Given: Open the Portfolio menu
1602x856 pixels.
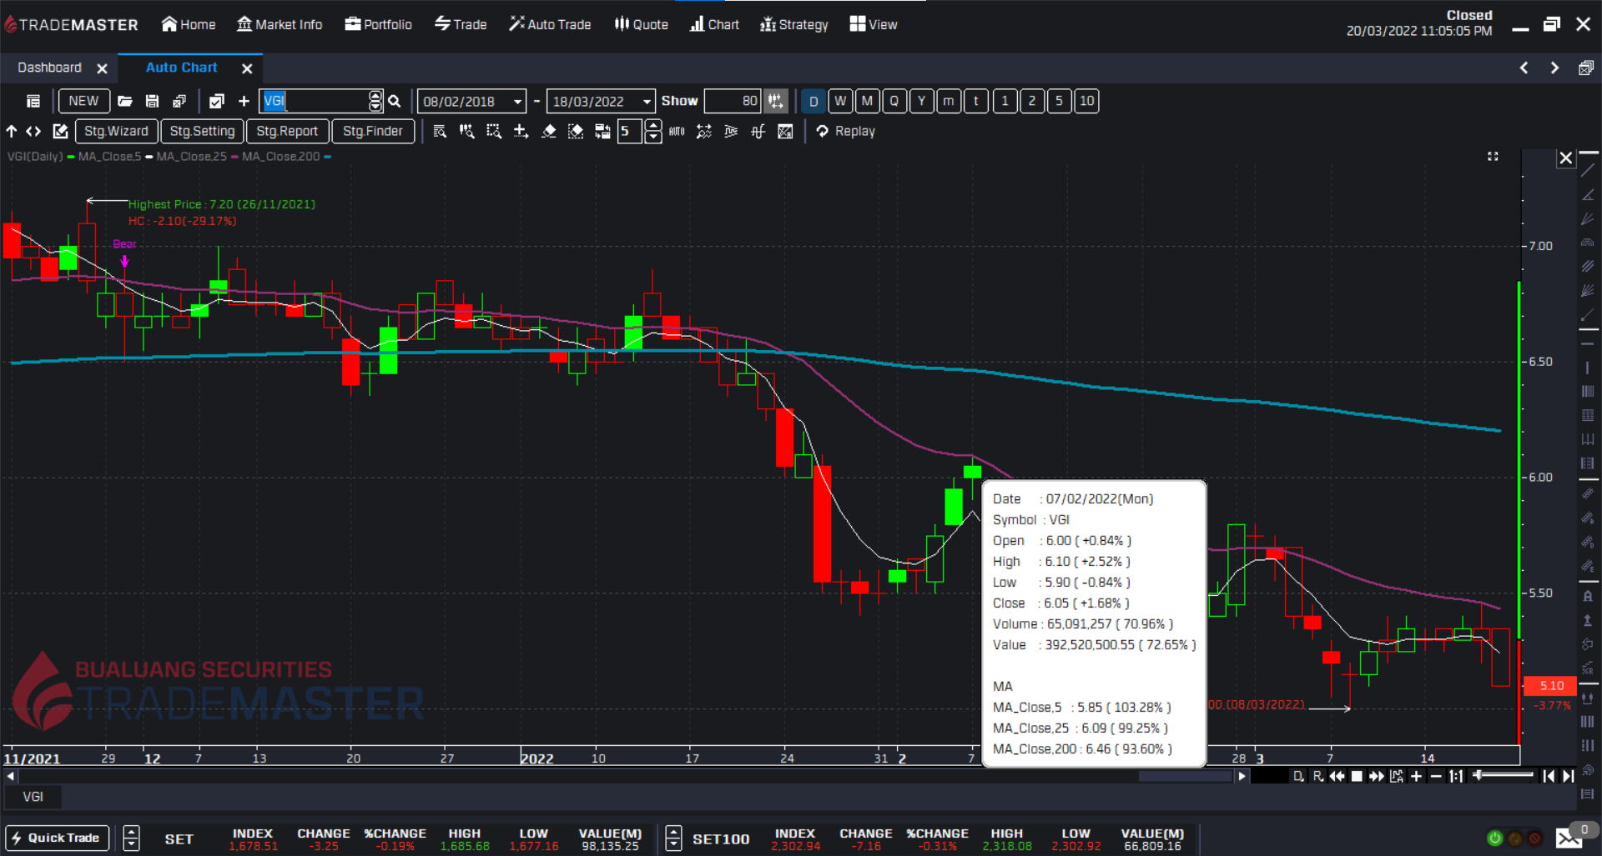Looking at the screenshot, I should (379, 24).
